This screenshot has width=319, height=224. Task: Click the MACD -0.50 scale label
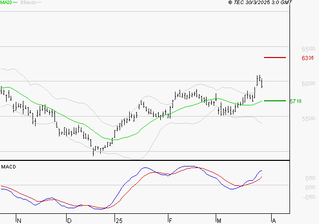coord(309,197)
